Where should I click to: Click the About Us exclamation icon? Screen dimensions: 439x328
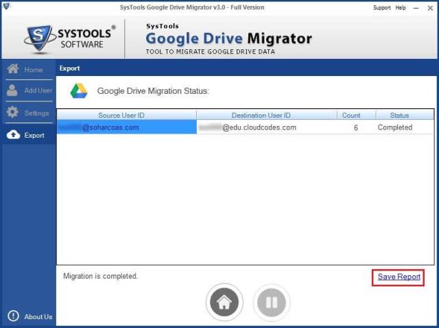point(13,316)
